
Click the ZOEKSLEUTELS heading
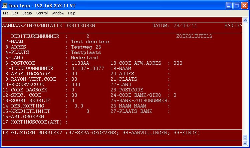[194, 36]
